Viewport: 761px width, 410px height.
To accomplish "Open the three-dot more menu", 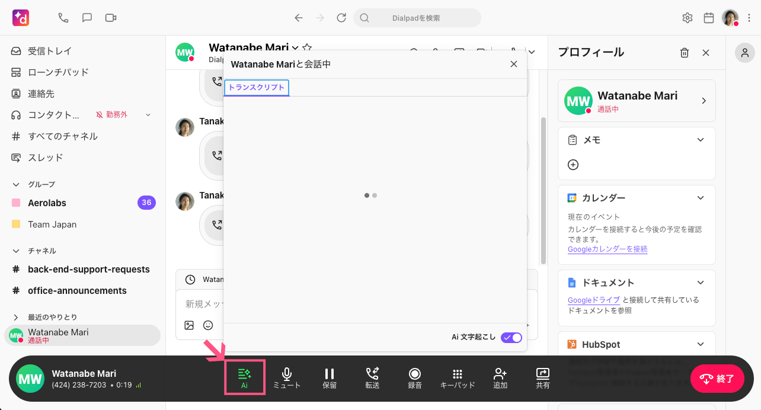I will [749, 18].
